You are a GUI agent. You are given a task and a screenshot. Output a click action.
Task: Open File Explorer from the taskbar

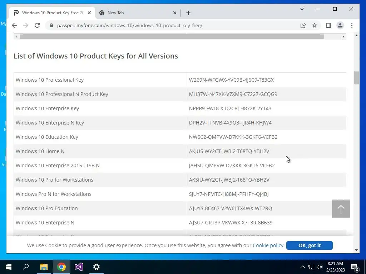tap(44, 267)
